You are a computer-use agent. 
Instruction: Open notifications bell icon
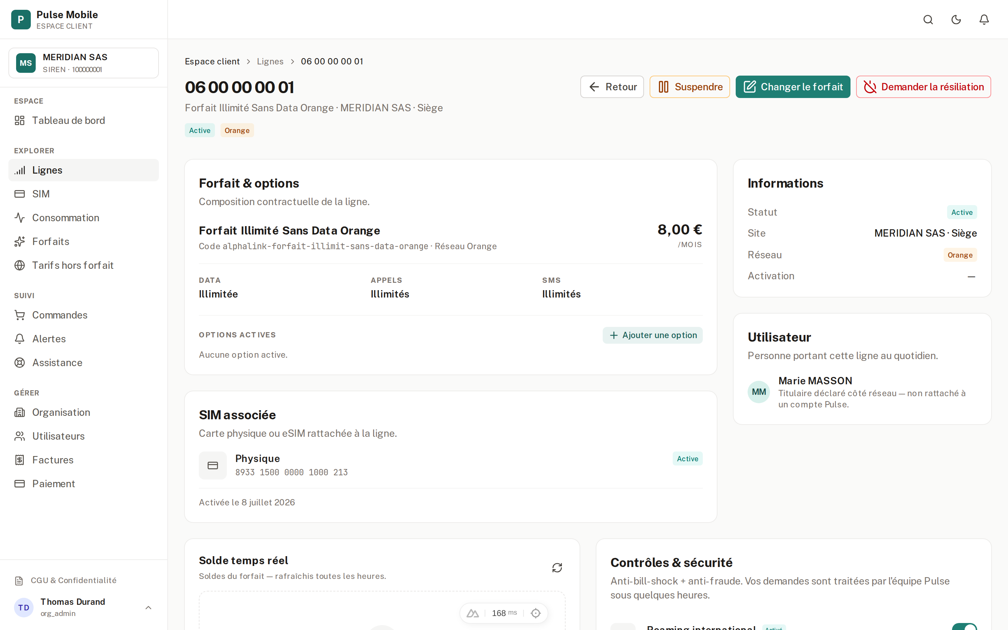click(x=984, y=20)
